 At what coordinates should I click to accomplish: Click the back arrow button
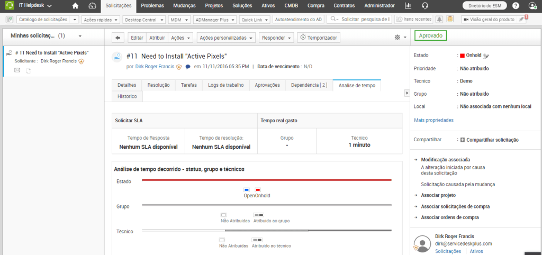118,38
